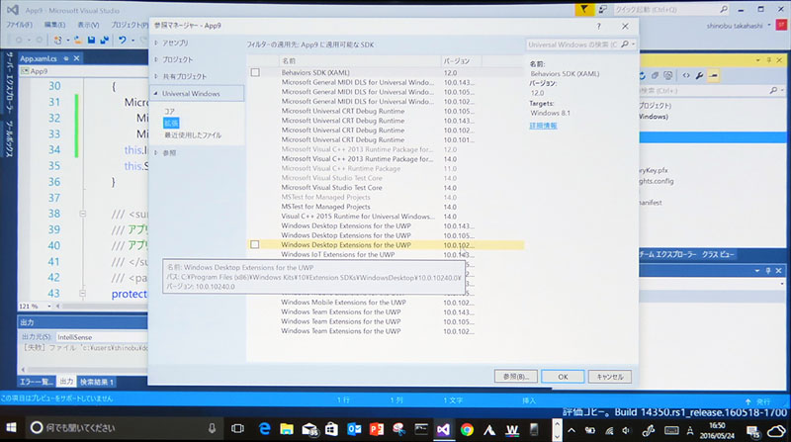Click the highlighted preview selected items icon
The width and height of the screenshot is (791, 442).
(713, 76)
